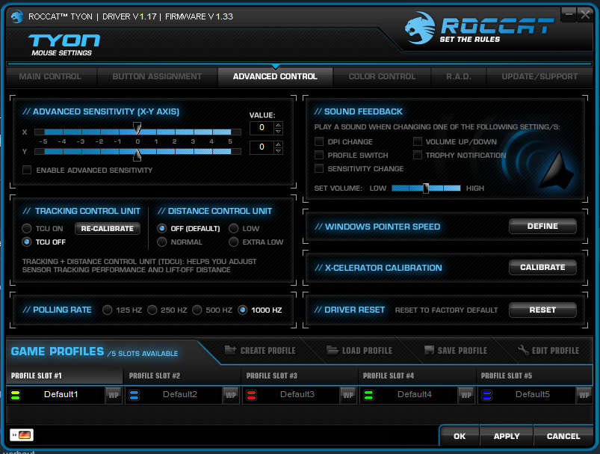600x454 pixels.
Task: Select TCU ON radio button
Action: pos(26,228)
